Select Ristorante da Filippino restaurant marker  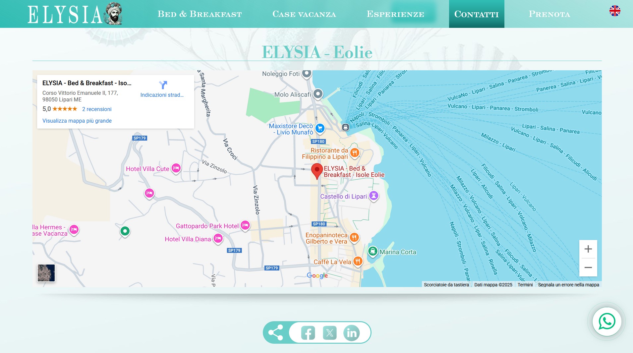pyautogui.click(x=355, y=153)
